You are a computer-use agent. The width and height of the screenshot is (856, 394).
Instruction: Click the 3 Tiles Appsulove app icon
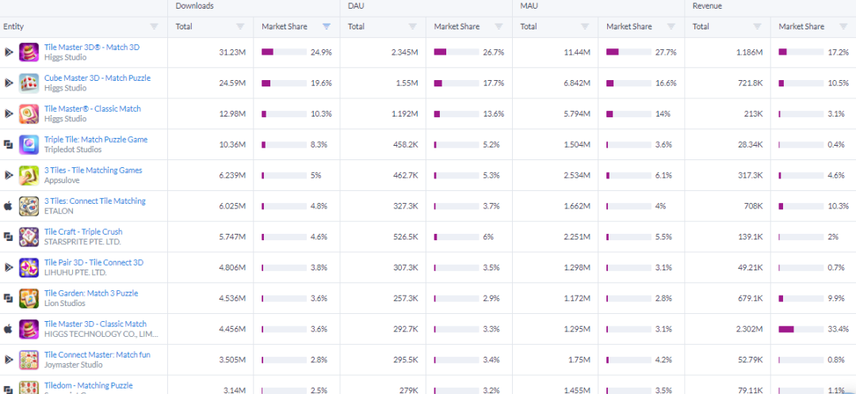point(29,175)
